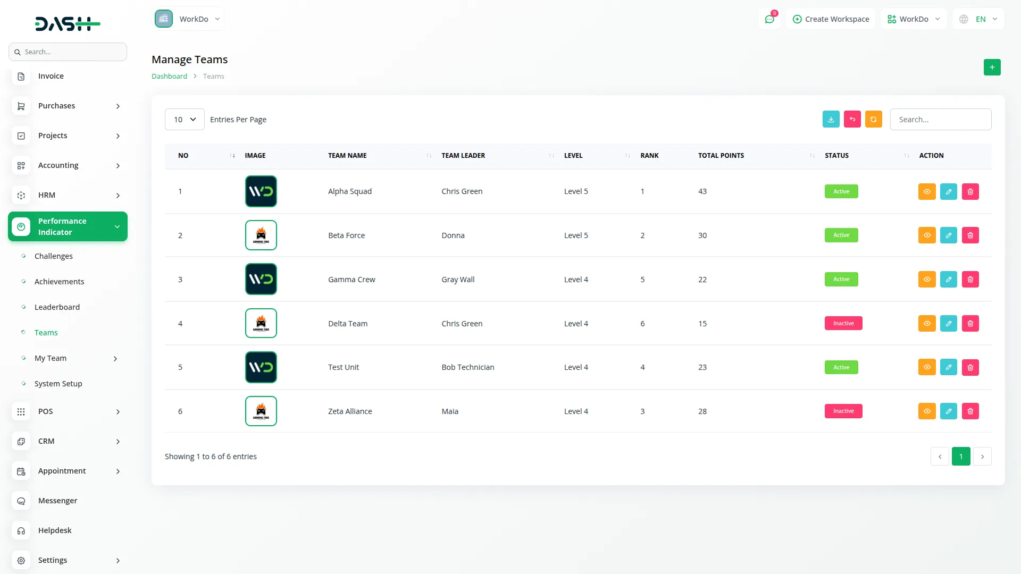Open Leaderboard in the sidebar
1021x574 pixels.
(x=57, y=307)
